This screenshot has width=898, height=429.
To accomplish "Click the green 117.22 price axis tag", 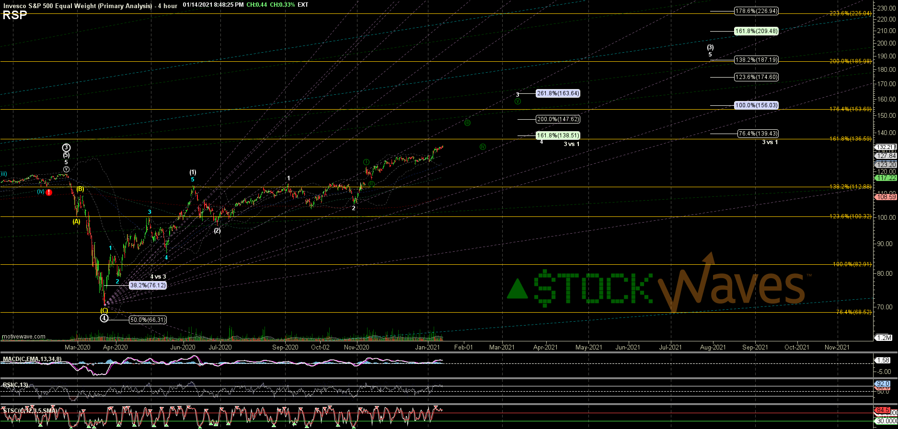I will click(x=886, y=178).
